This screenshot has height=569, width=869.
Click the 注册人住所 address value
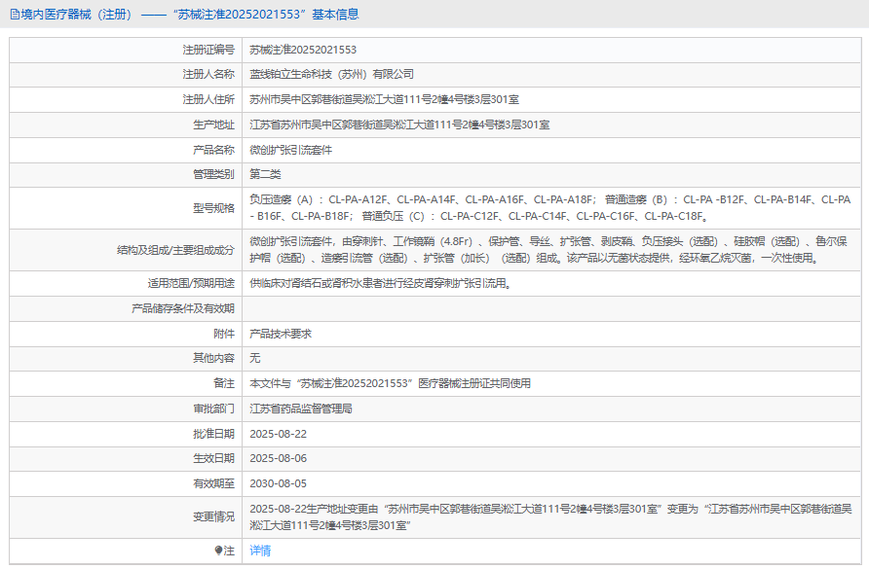click(x=384, y=99)
